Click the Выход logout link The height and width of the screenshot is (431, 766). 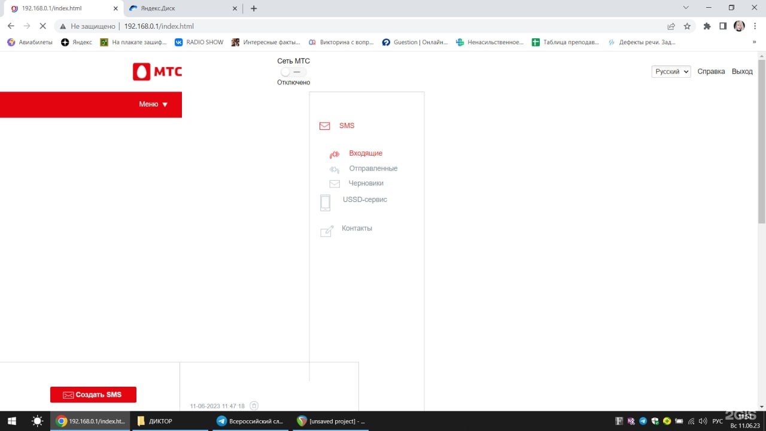click(x=742, y=71)
